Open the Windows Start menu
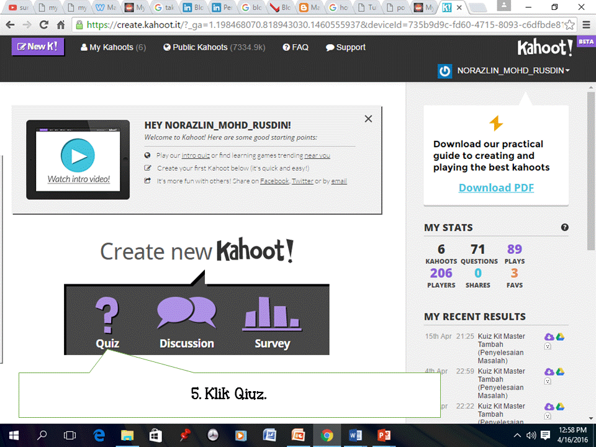The height and width of the screenshot is (447, 596). click(14, 436)
